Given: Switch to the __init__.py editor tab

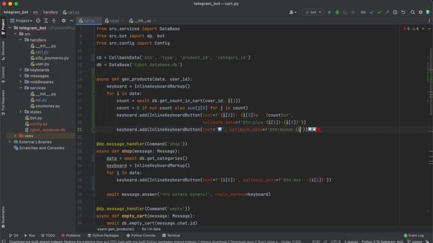Looking at the screenshot, I should 142,21.
